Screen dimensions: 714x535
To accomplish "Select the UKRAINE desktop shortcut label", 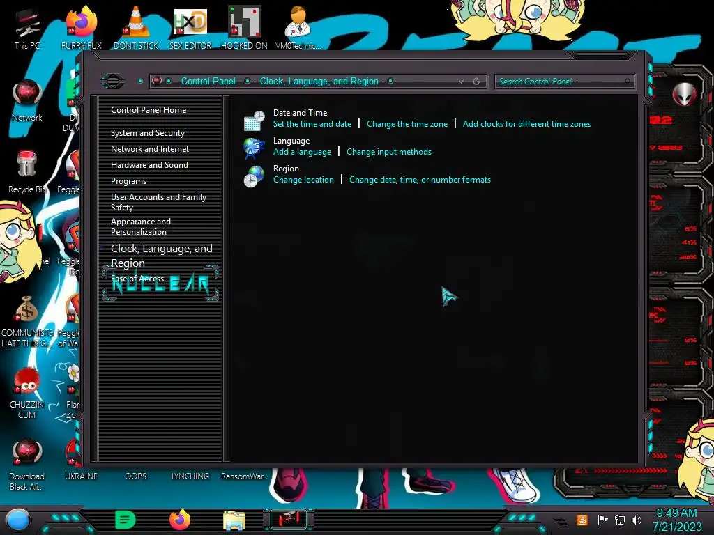I will coord(81,476).
